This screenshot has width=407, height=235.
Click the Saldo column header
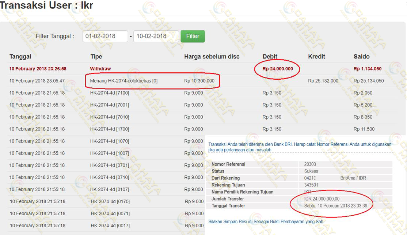361,57
